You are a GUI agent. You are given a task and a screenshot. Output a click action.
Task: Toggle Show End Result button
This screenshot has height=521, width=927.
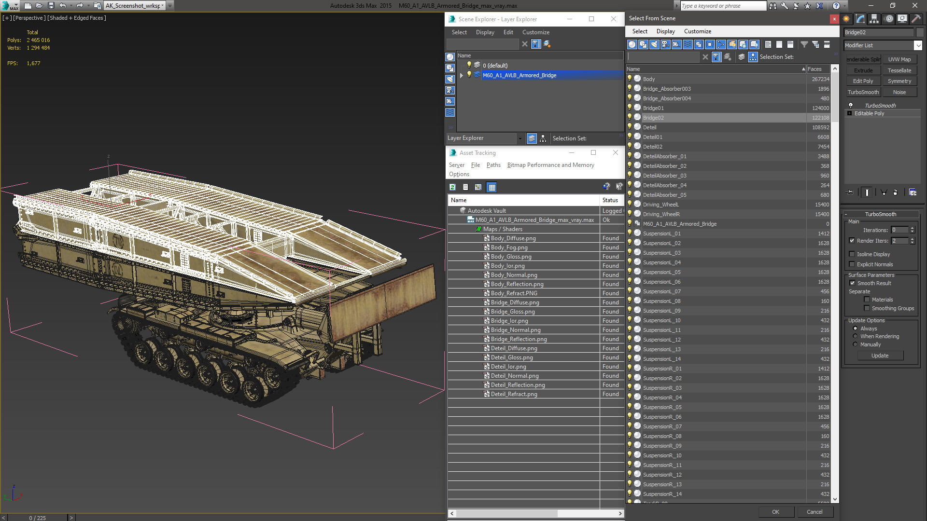pos(867,192)
